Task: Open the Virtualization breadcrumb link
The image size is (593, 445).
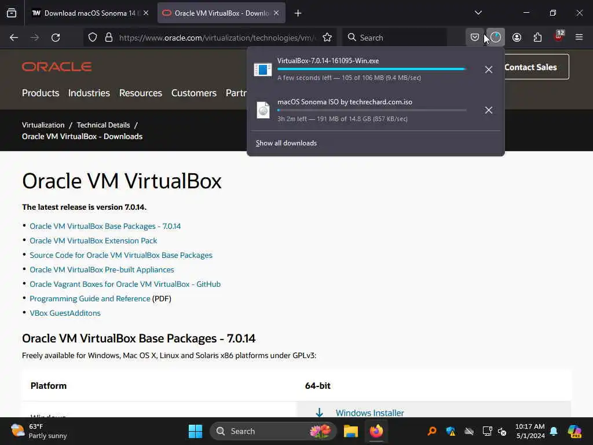Action: [x=43, y=125]
